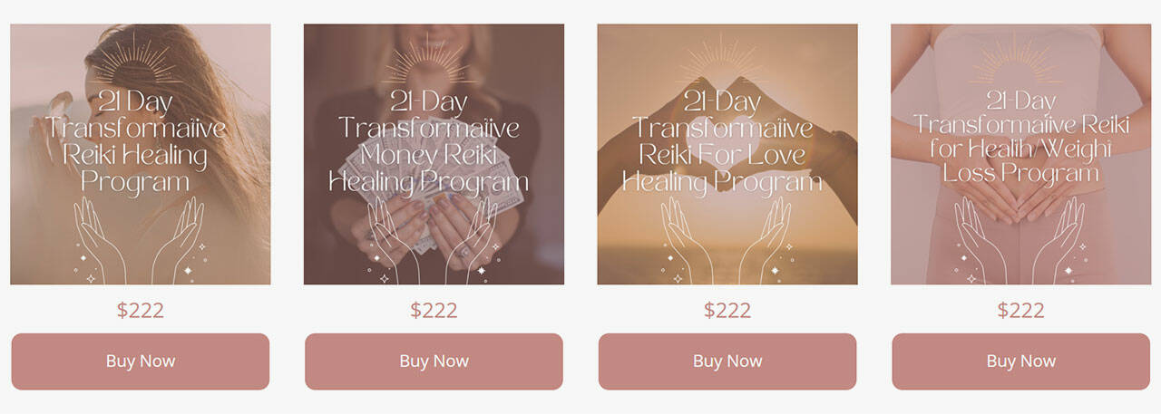Open the woman with flowing hair product image

[x=141, y=154]
